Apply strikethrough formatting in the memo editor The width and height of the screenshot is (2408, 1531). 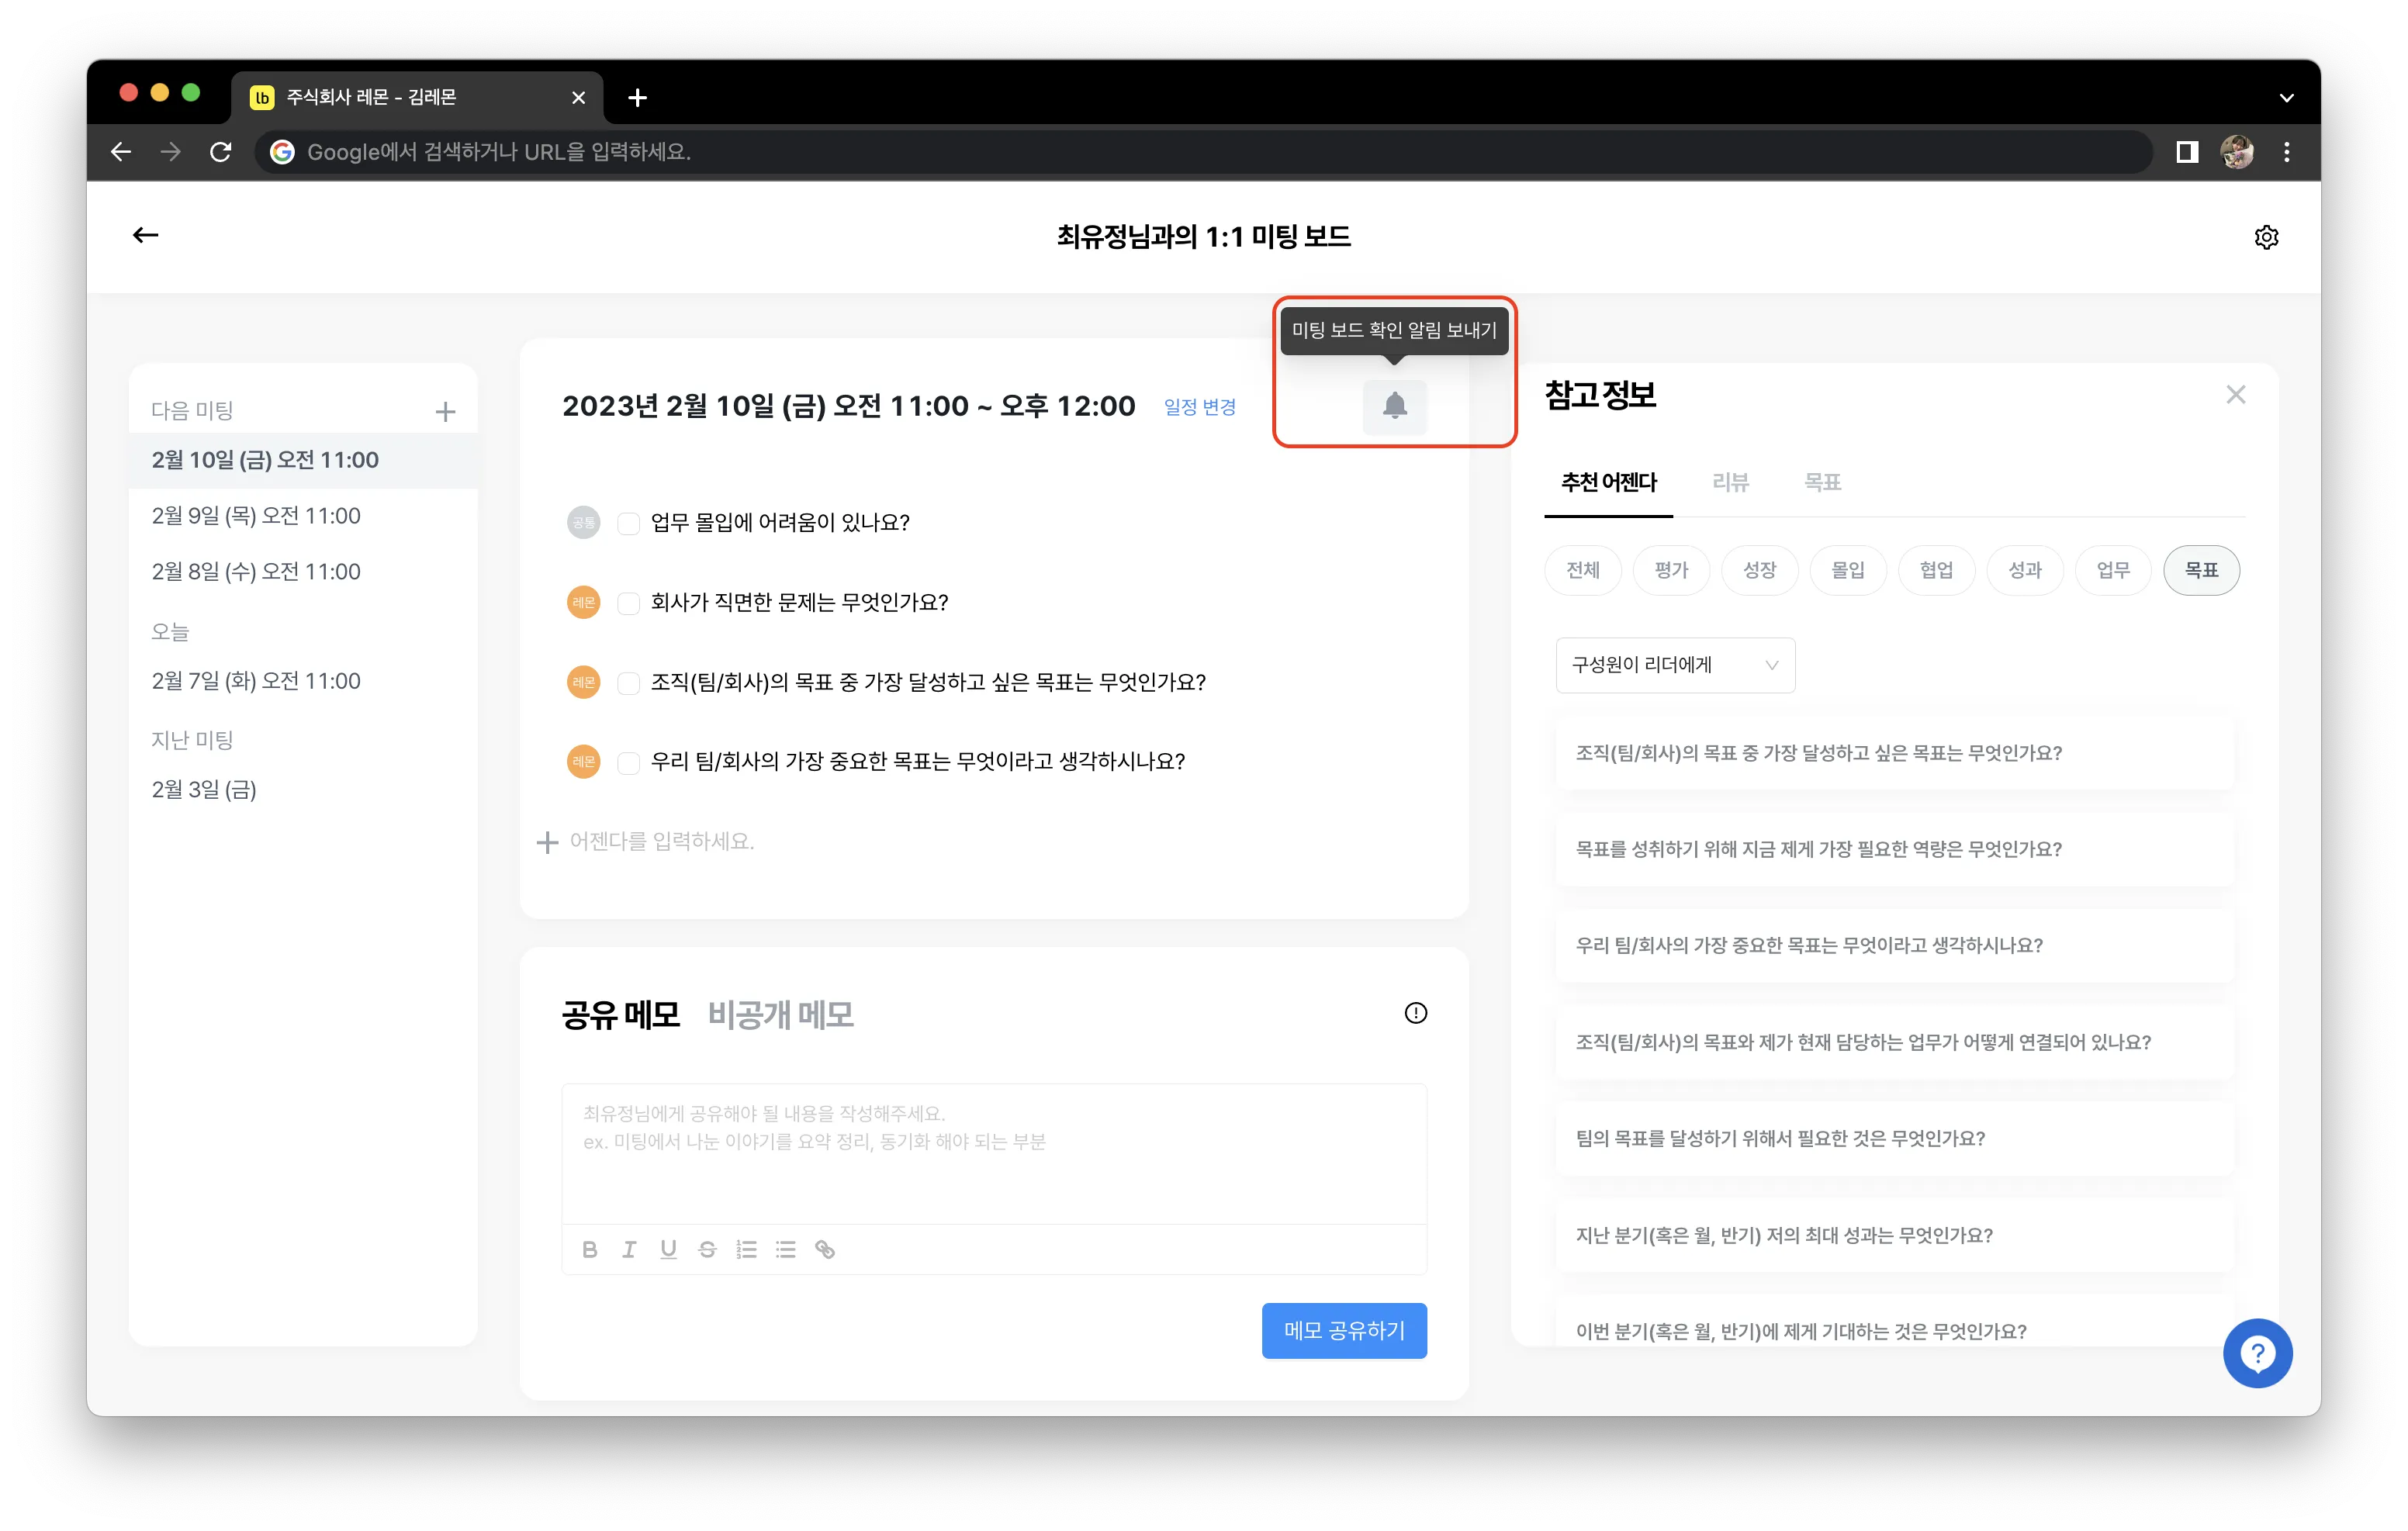pos(707,1249)
